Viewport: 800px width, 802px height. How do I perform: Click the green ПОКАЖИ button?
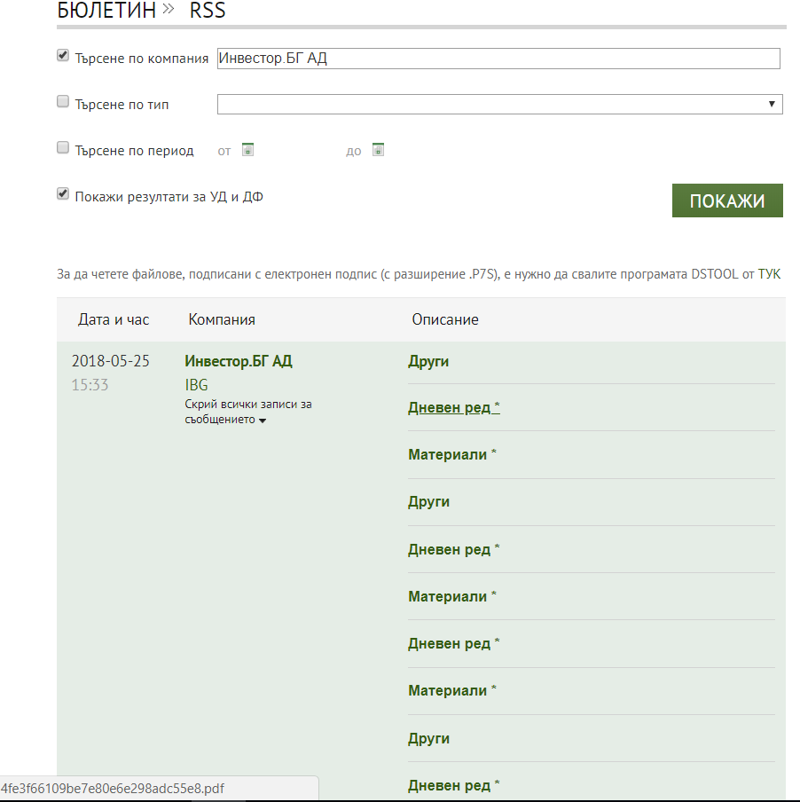point(727,200)
